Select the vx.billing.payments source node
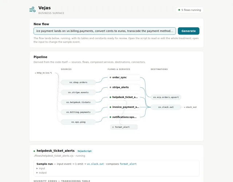Image resolution: width=233 pixels, height=182 pixels. coord(78,112)
